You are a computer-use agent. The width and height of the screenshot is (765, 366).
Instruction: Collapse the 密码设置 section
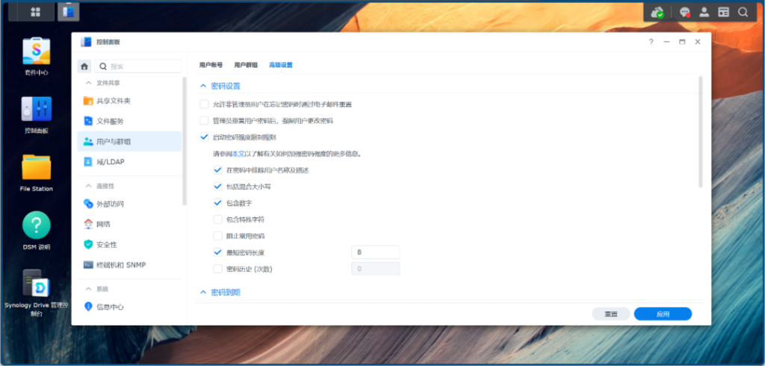(203, 86)
